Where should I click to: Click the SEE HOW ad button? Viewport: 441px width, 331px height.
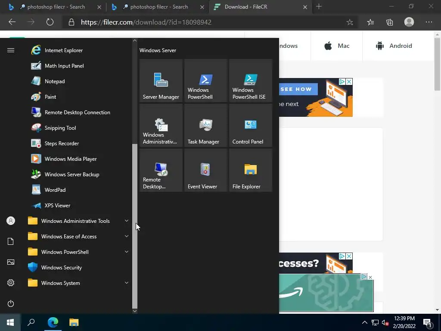296,89
